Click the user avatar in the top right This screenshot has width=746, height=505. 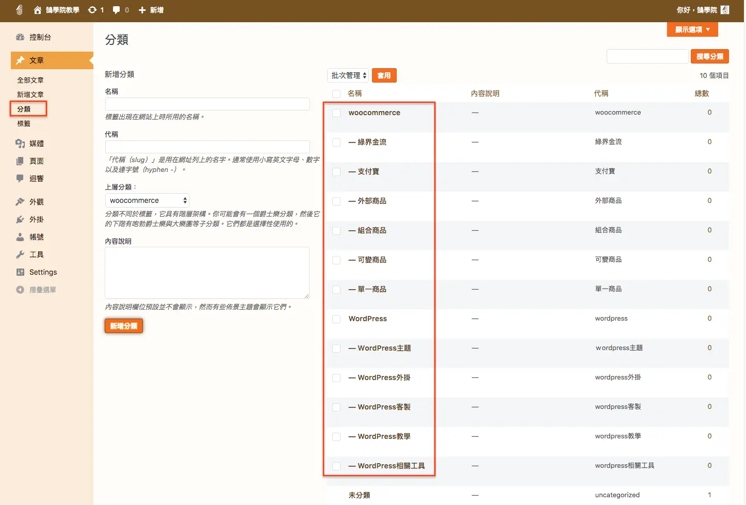(725, 10)
